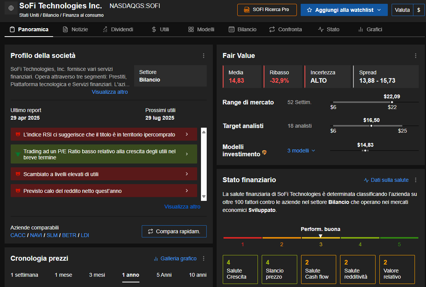Image resolution: width=426 pixels, height=287 pixels.
Task: Open SOFI Ricerca Pro report
Action: pyautogui.click(x=267, y=10)
